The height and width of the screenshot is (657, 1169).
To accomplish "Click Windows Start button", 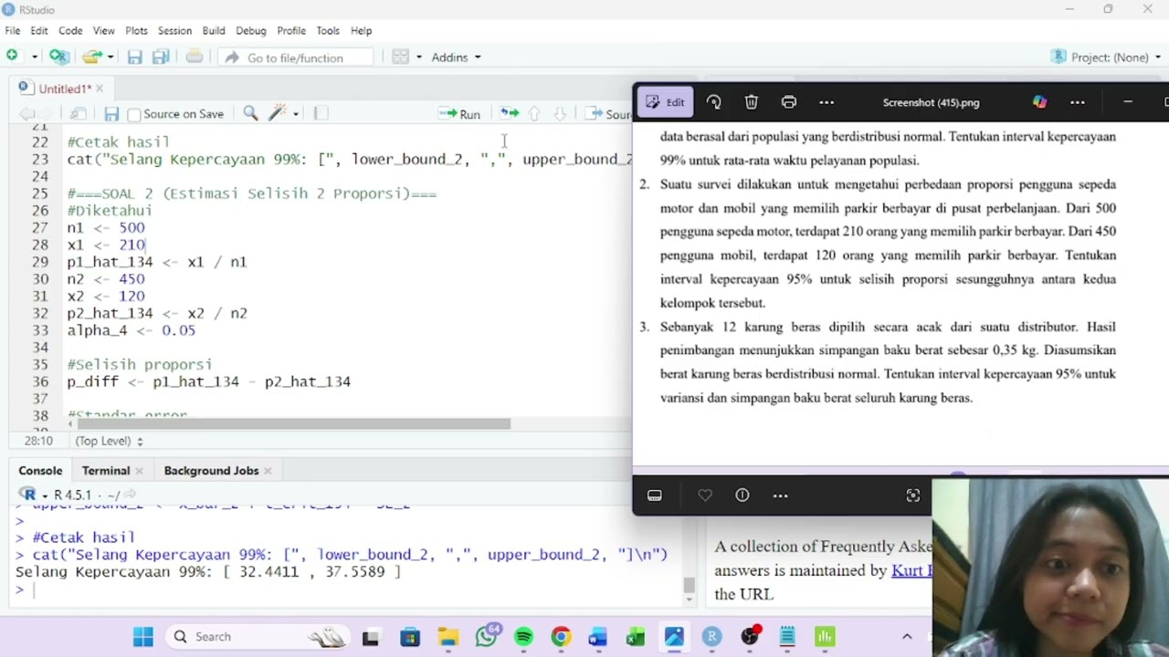I will tap(143, 637).
